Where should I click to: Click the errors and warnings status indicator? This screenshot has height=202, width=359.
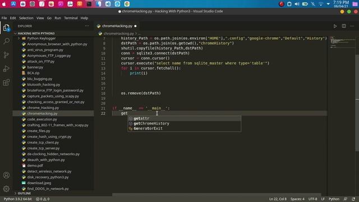coord(43,199)
